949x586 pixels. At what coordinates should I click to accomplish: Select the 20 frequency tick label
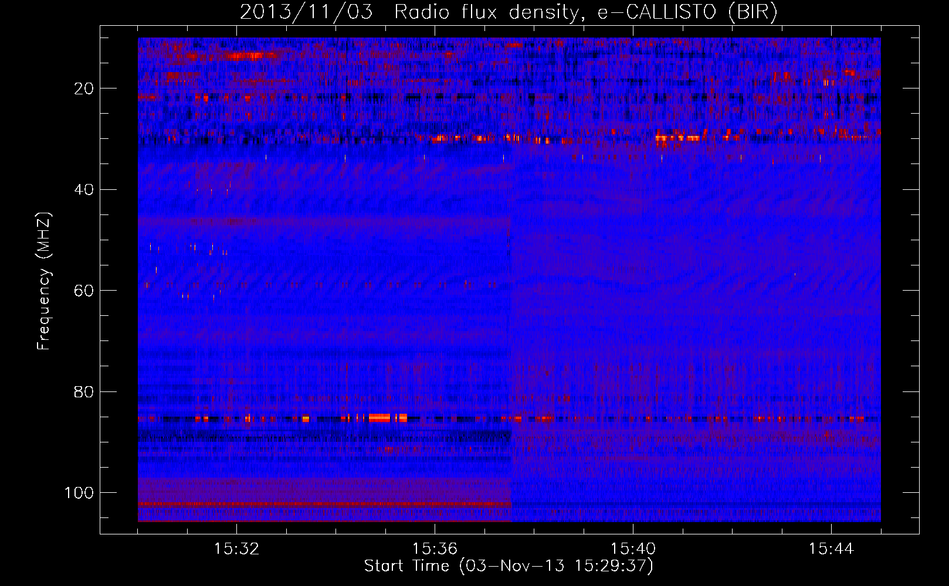coord(84,88)
